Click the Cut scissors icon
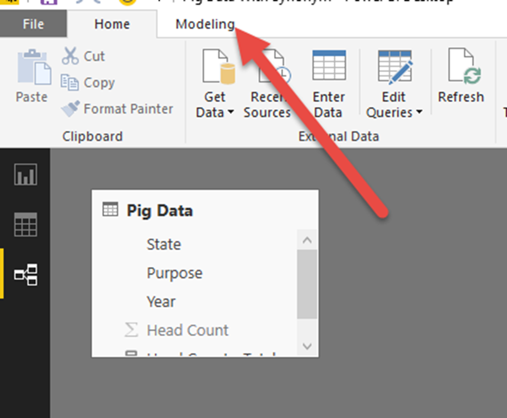 coord(70,56)
